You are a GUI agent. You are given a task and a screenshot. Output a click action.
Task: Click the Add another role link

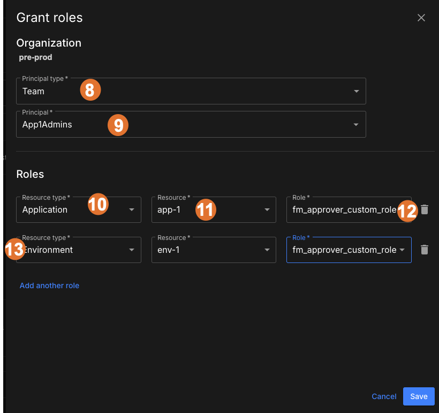coord(49,285)
